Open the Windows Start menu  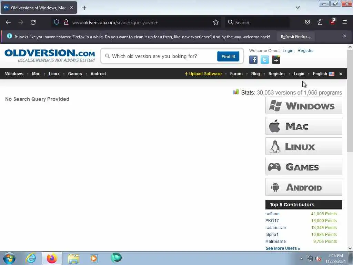9,258
